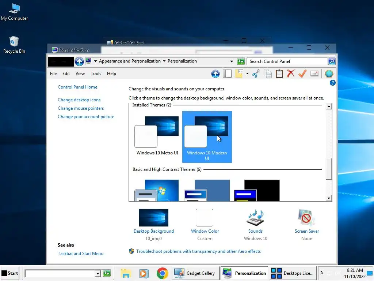Click the Up button in the toolbar
The height and width of the screenshot is (281, 374).
tap(215, 74)
